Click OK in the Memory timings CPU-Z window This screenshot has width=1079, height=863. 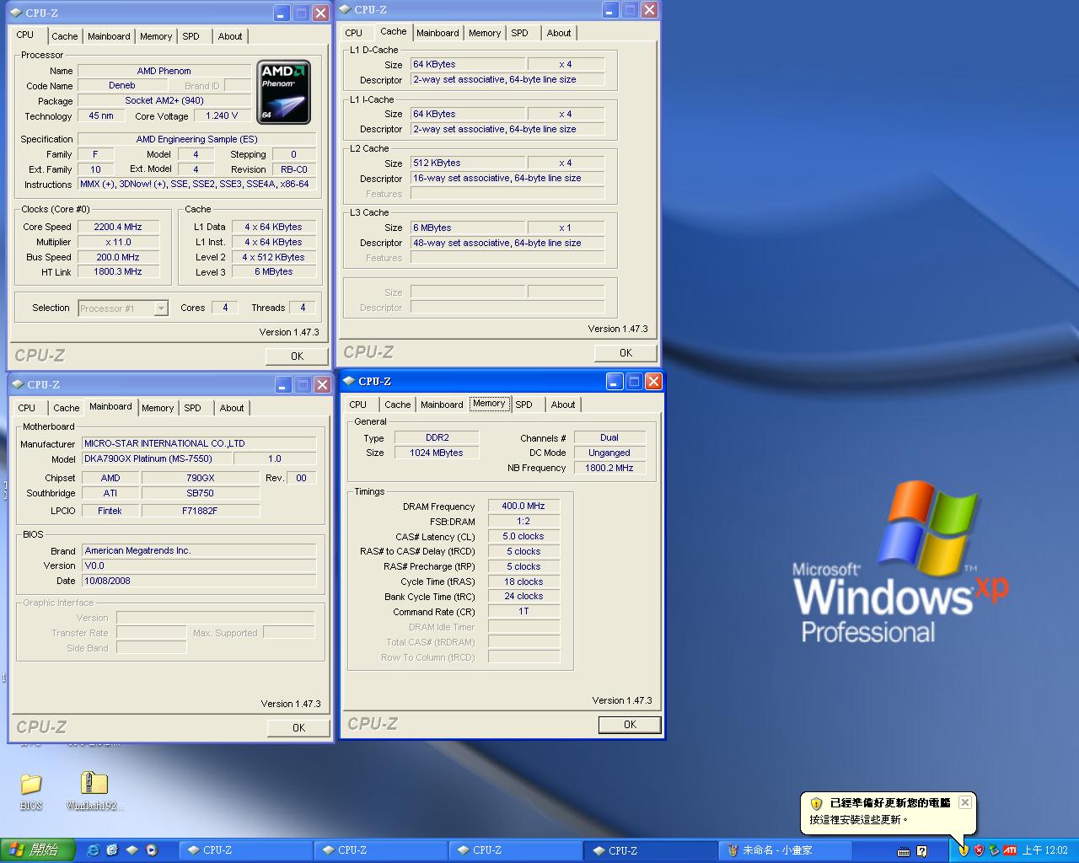coord(630,724)
